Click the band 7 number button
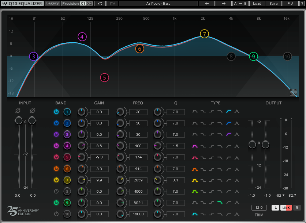 coord(67,180)
